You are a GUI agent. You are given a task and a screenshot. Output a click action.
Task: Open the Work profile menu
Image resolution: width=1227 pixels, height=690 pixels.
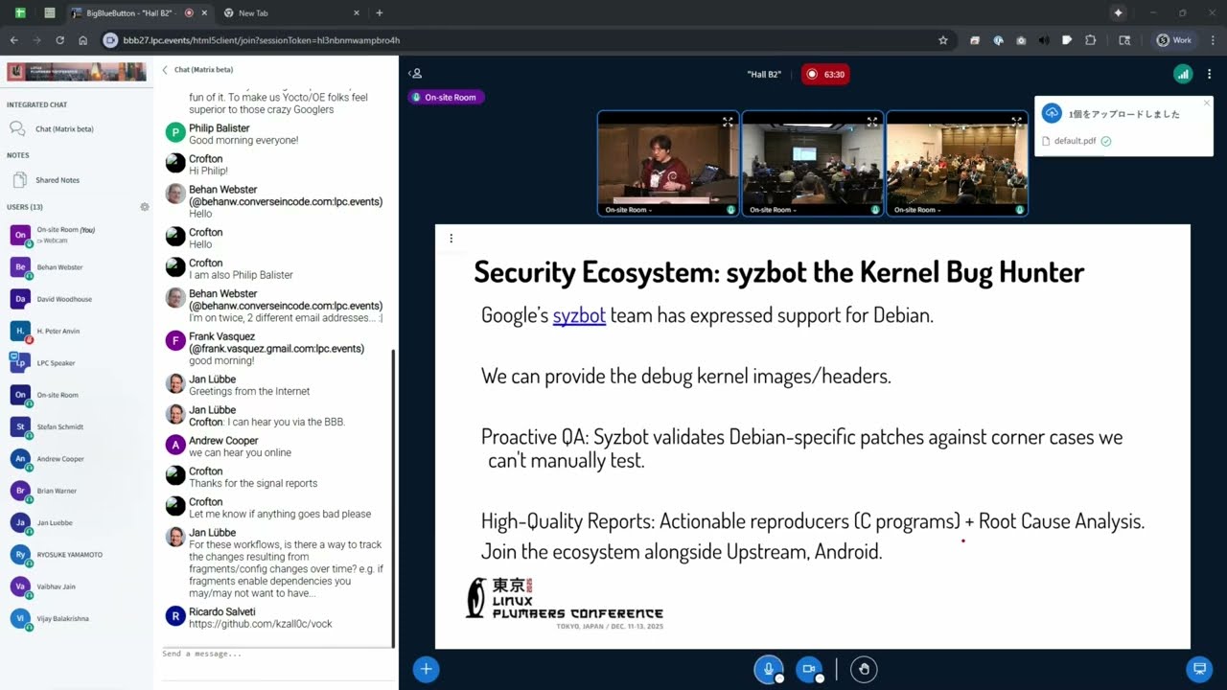tap(1174, 40)
